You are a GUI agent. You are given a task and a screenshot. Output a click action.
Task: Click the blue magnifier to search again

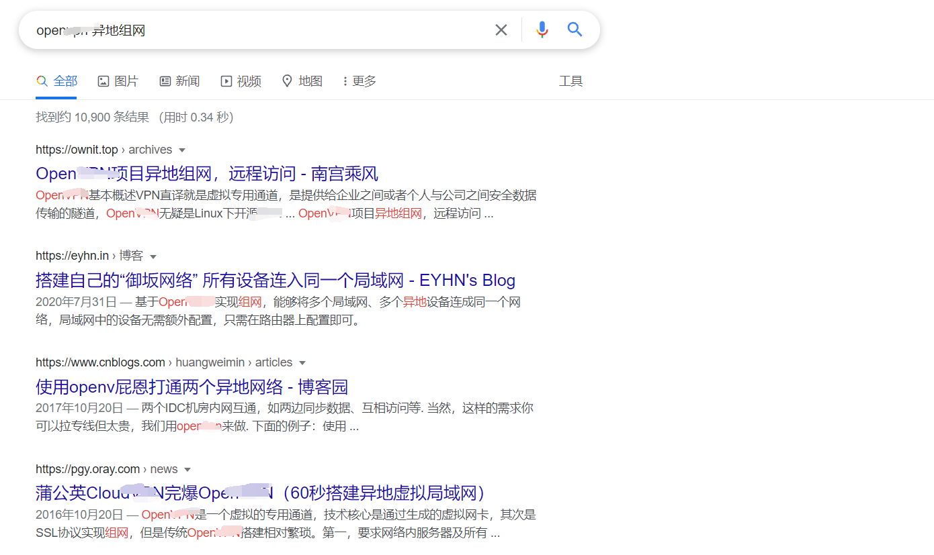(575, 30)
